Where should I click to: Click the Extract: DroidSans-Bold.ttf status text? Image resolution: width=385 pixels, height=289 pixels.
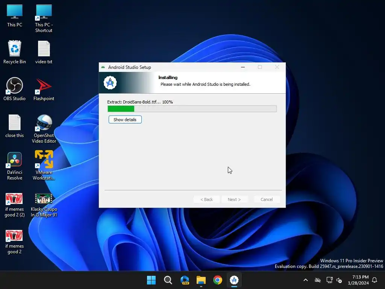point(140,102)
